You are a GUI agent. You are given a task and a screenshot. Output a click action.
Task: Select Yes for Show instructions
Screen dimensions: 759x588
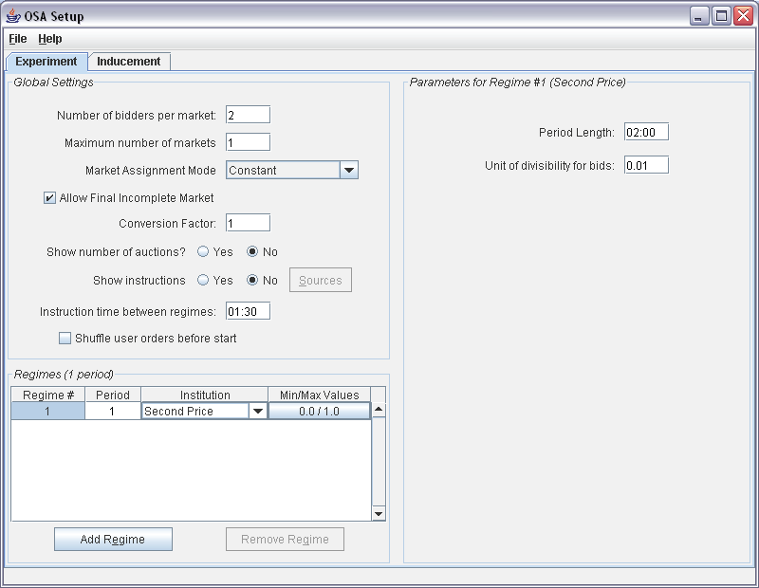point(203,281)
